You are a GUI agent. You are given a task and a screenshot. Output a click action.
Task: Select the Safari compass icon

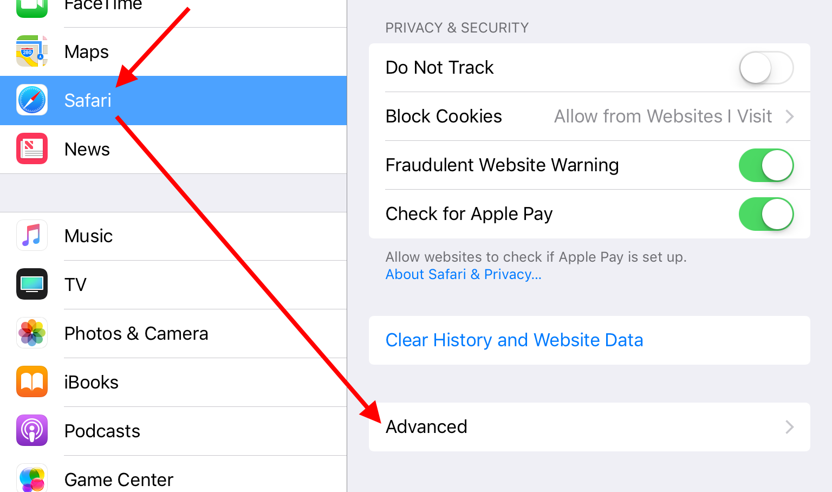31,100
